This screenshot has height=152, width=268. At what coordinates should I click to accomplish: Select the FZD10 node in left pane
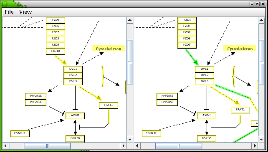pos(56,51)
